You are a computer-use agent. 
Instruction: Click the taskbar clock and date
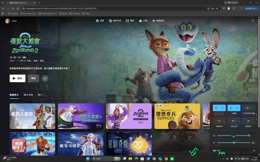[x=254, y=159]
